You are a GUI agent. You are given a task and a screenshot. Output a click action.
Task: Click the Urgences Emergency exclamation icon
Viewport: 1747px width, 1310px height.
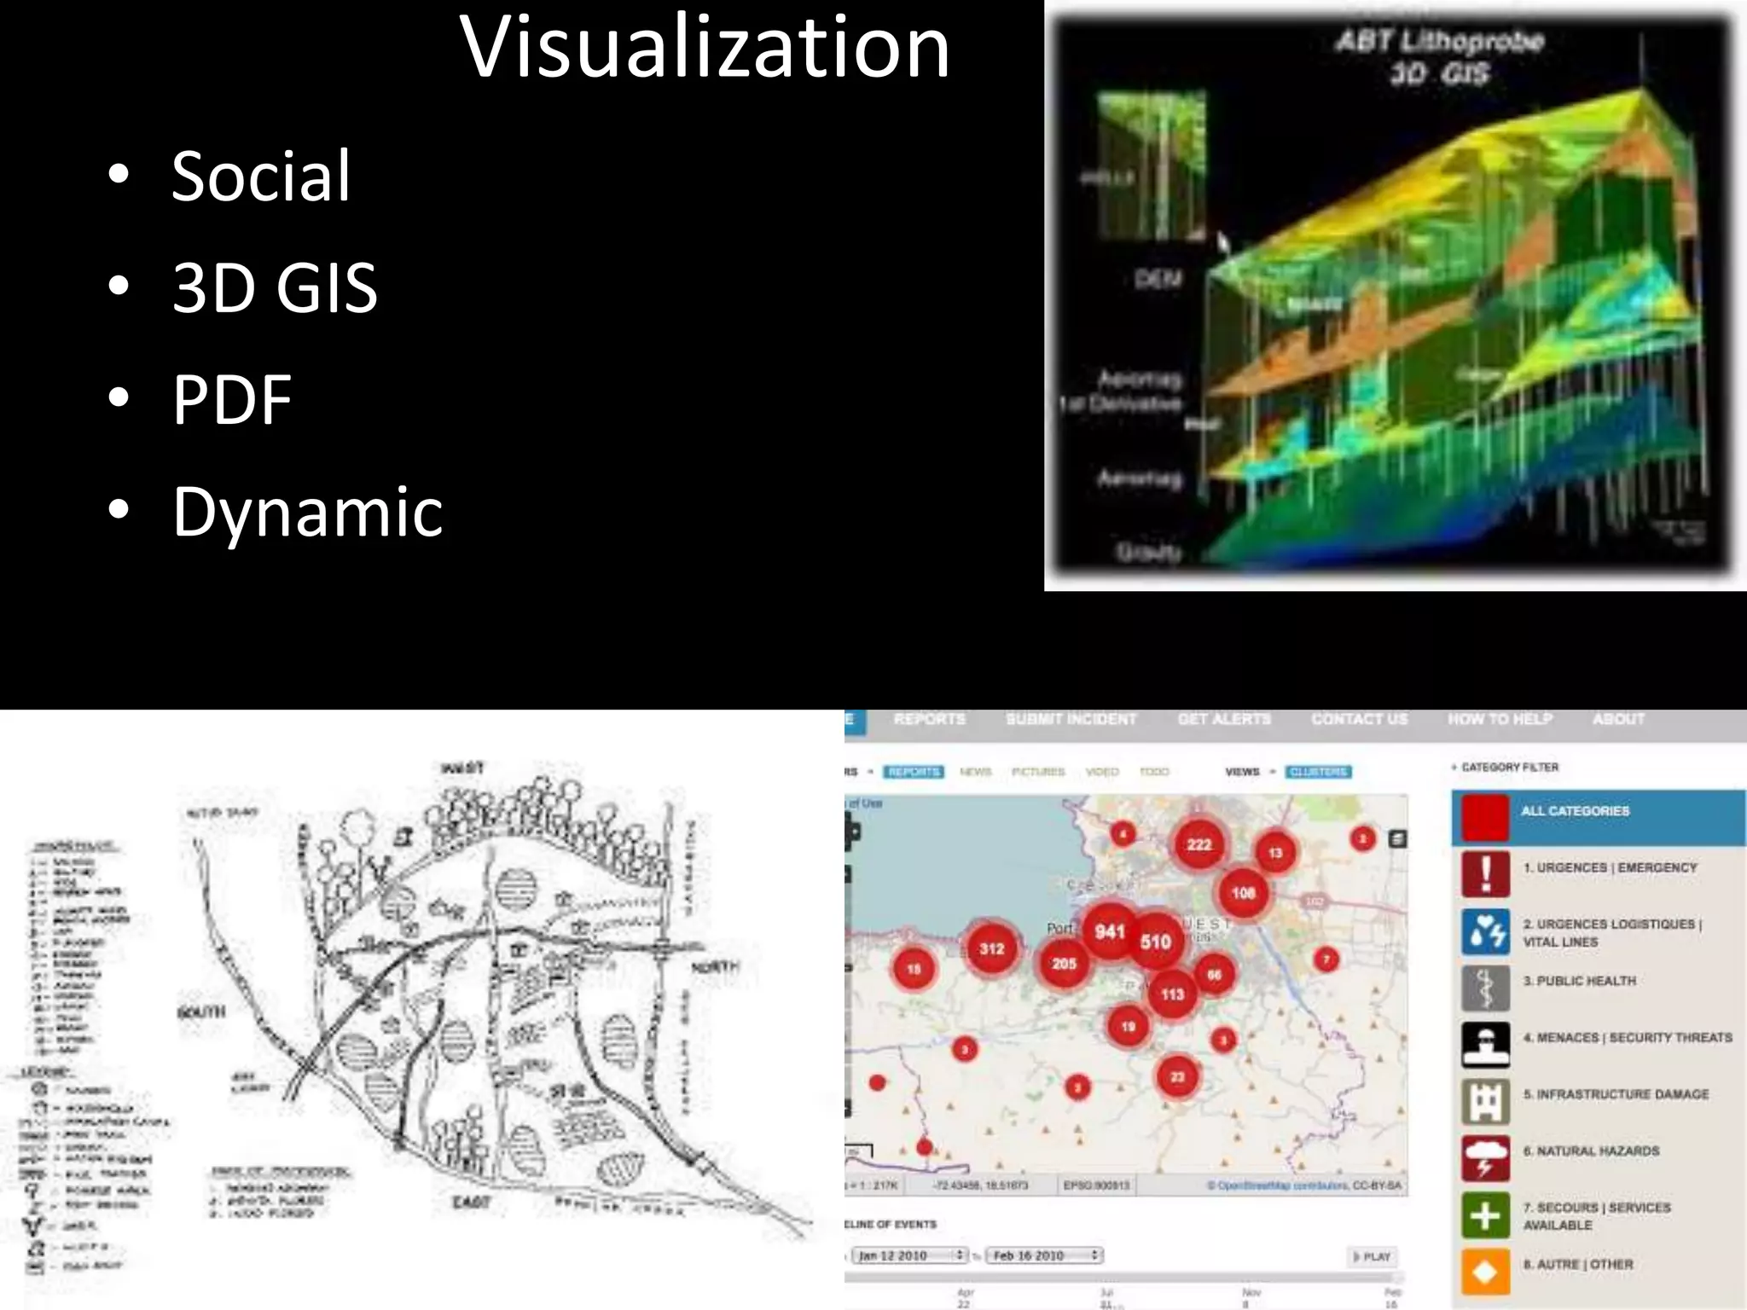pos(1485,873)
